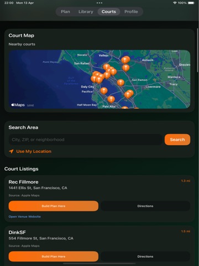Click San Rafael label on the map

click(x=82, y=63)
